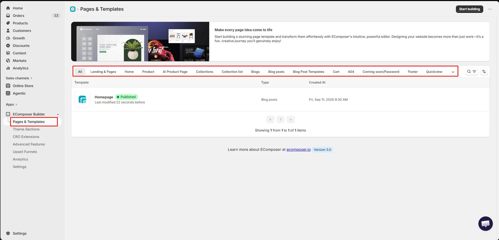The width and height of the screenshot is (499, 240).
Task: Switch to the Footer tab
Action: coord(413,72)
